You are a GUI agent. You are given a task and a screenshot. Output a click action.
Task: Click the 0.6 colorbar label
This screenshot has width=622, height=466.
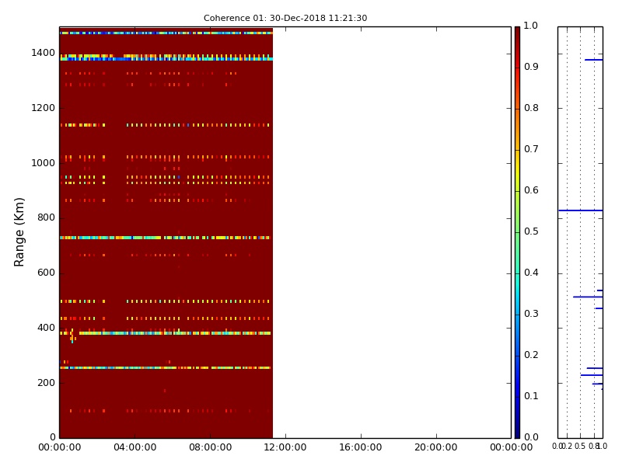[x=531, y=190]
